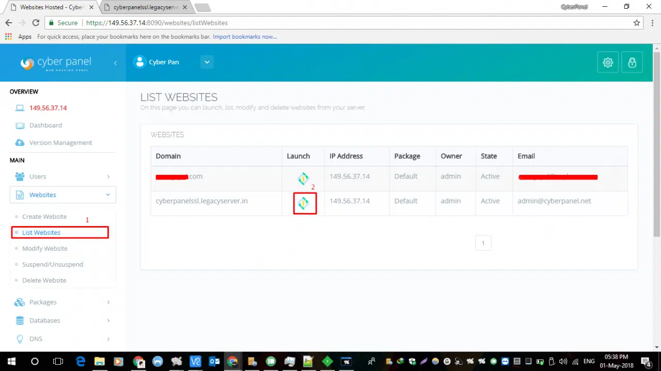Image resolution: width=661 pixels, height=371 pixels.
Task: Click the server IP 149.56.37.14 in the sidebar
Action: pos(48,108)
